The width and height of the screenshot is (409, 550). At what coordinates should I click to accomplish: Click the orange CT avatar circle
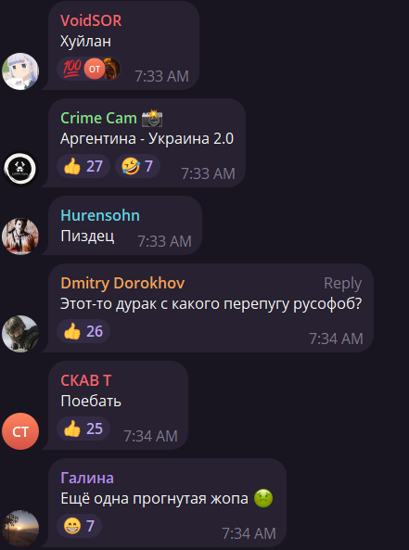coord(20,431)
